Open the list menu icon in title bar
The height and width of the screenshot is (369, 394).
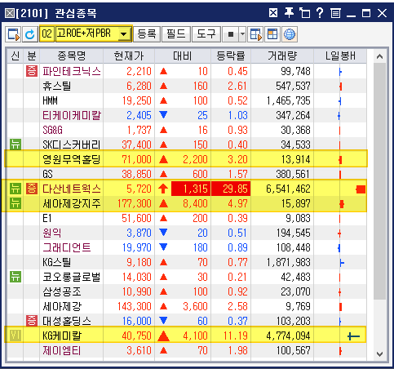(x=335, y=13)
